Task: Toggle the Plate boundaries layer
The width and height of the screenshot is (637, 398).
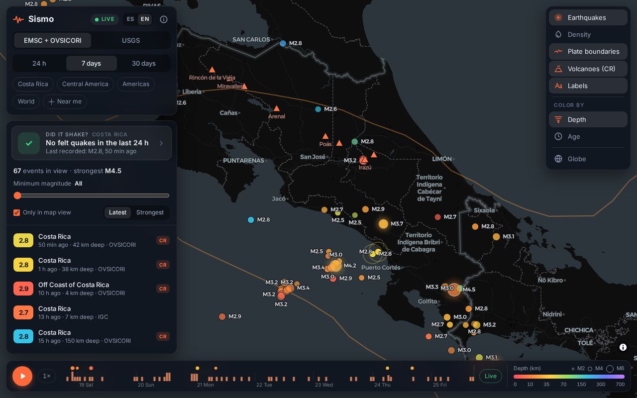Action: (588, 51)
